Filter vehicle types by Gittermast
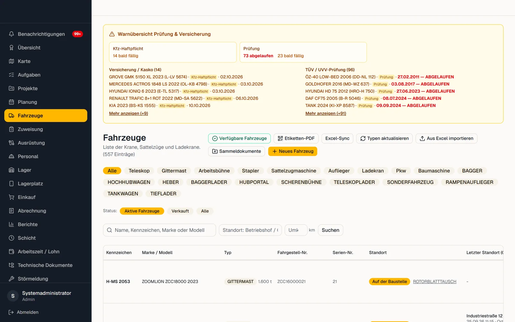 pyautogui.click(x=174, y=171)
